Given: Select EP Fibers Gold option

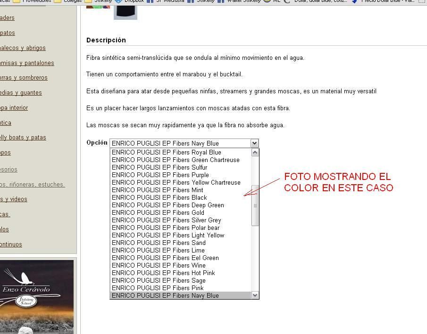Looking at the screenshot, I should click(181, 212).
